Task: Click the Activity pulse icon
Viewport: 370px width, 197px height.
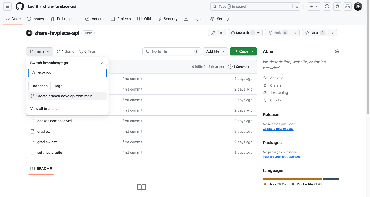Action: pos(265,78)
